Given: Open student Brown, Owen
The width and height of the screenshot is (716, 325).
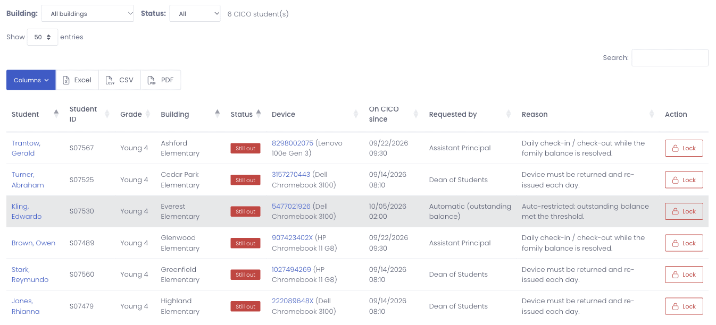Looking at the screenshot, I should click(34, 243).
